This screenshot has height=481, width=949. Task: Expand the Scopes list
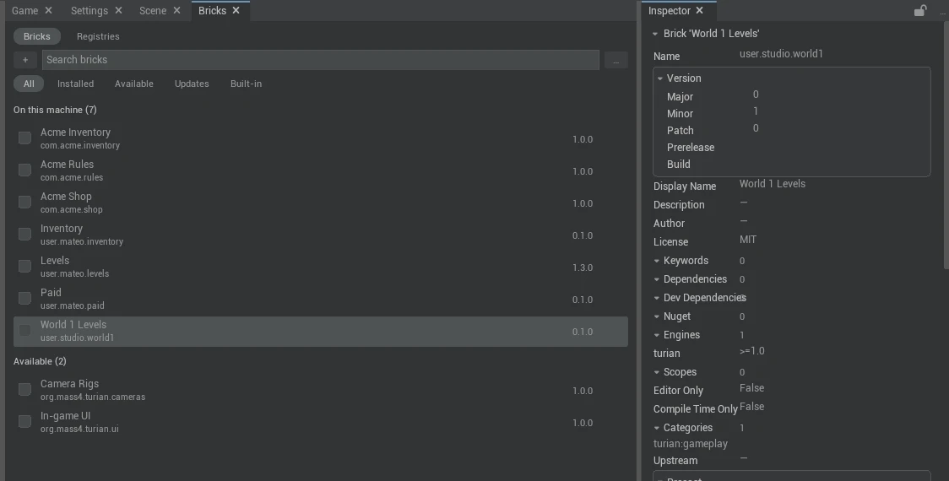[x=657, y=372]
